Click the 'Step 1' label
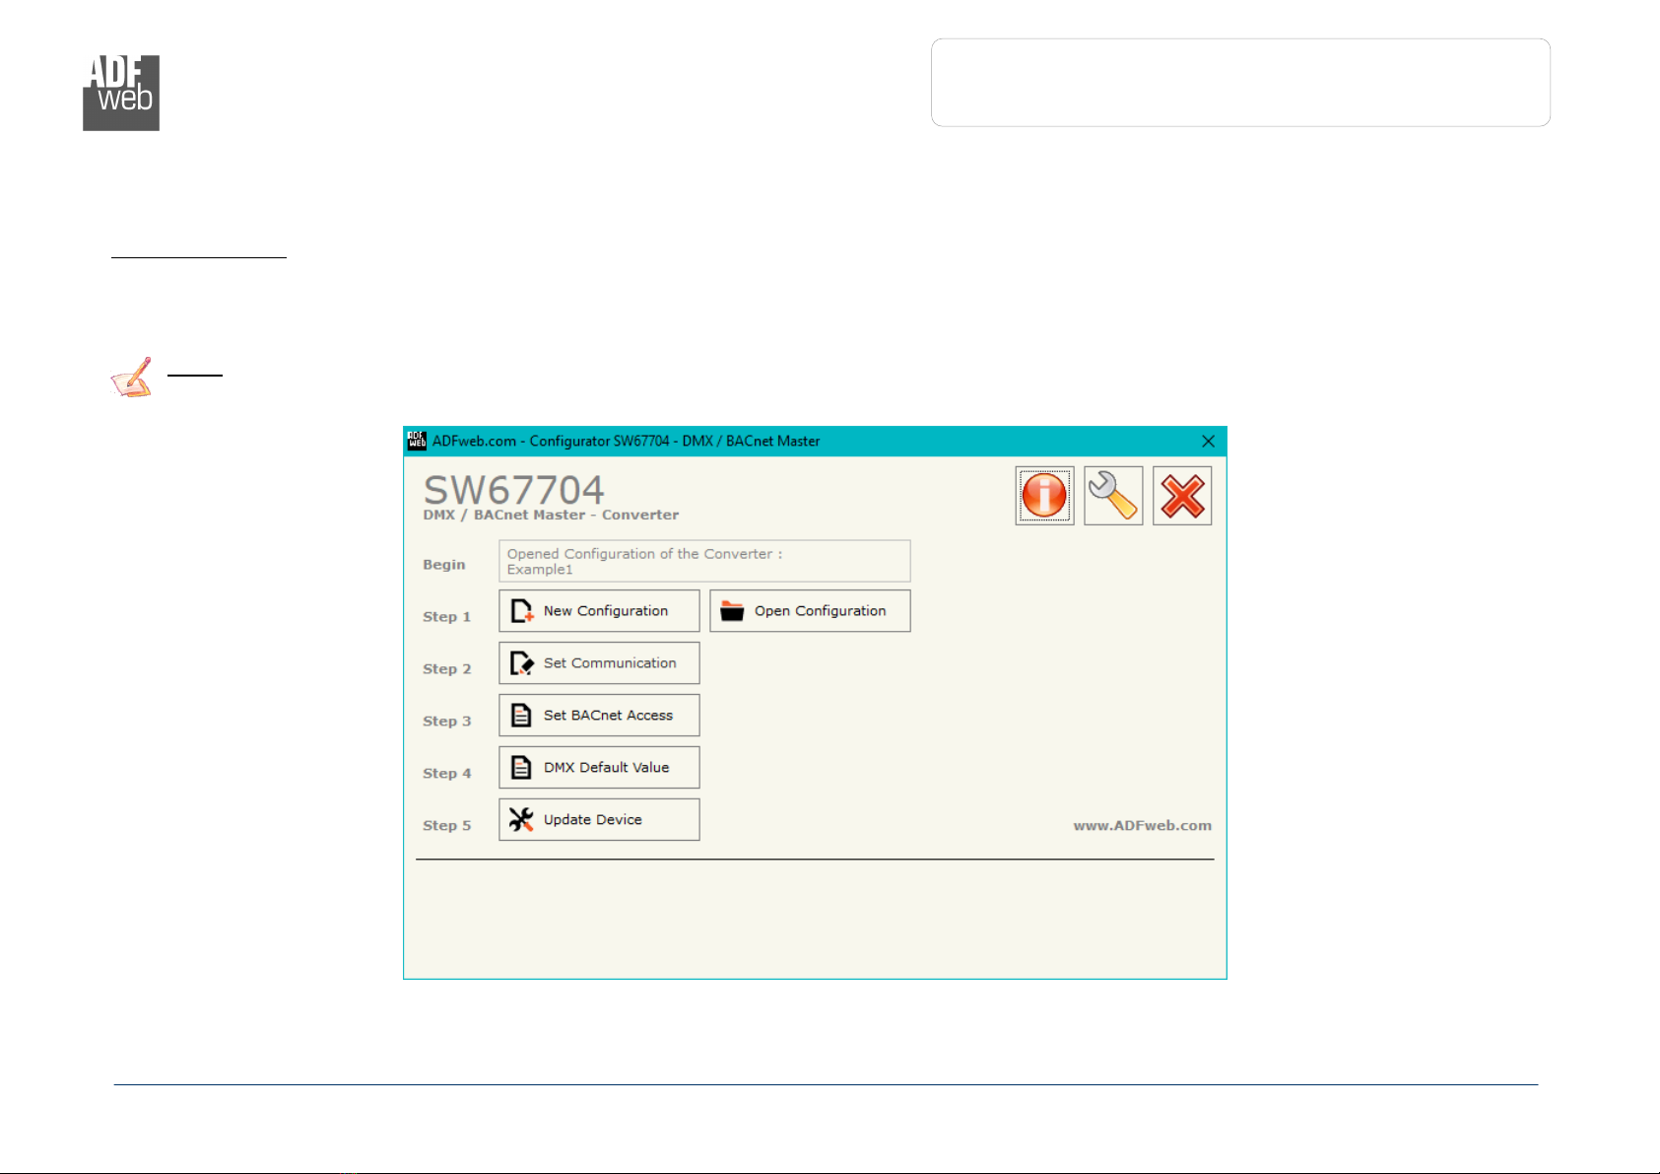 [447, 617]
